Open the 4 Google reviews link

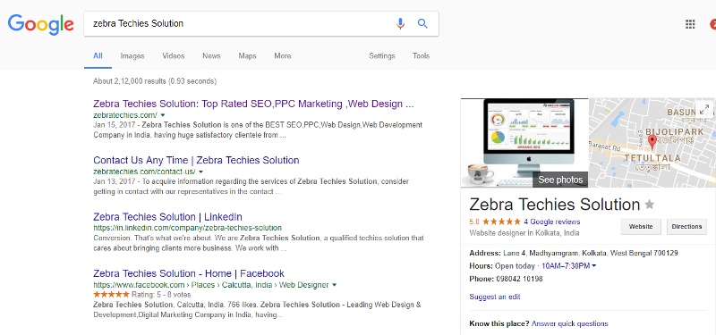click(x=552, y=222)
